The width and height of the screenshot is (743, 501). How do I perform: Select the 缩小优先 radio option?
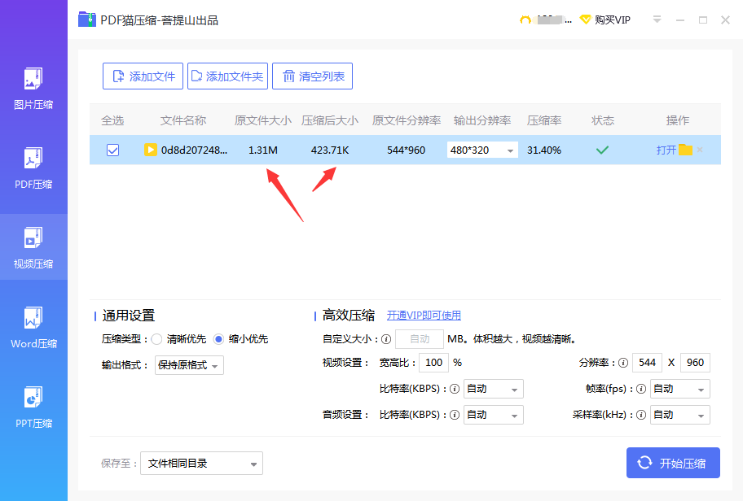point(218,339)
